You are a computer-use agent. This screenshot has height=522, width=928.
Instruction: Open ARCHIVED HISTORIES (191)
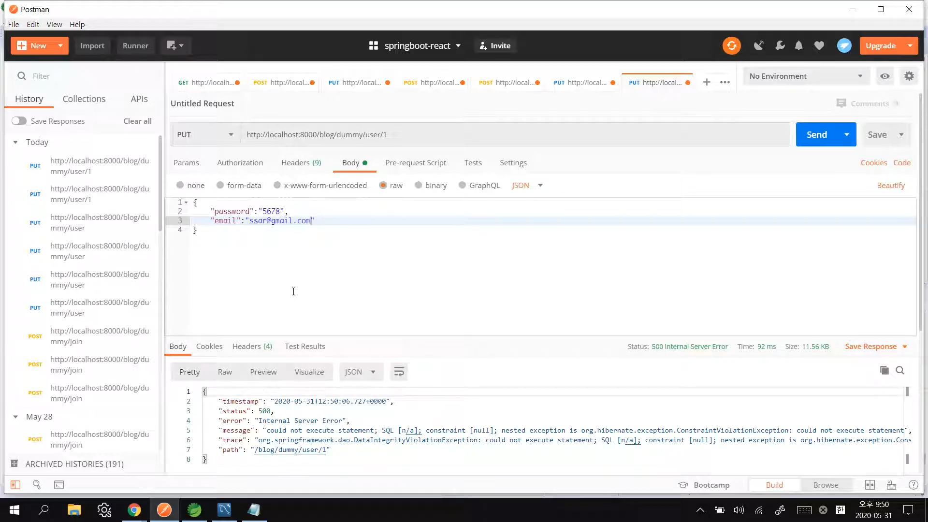click(74, 464)
